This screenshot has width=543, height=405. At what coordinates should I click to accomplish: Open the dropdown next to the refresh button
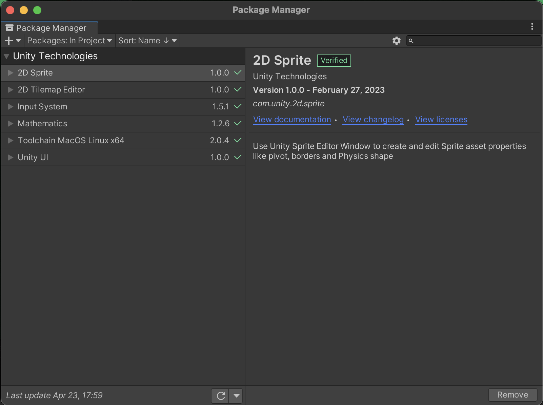tap(236, 396)
